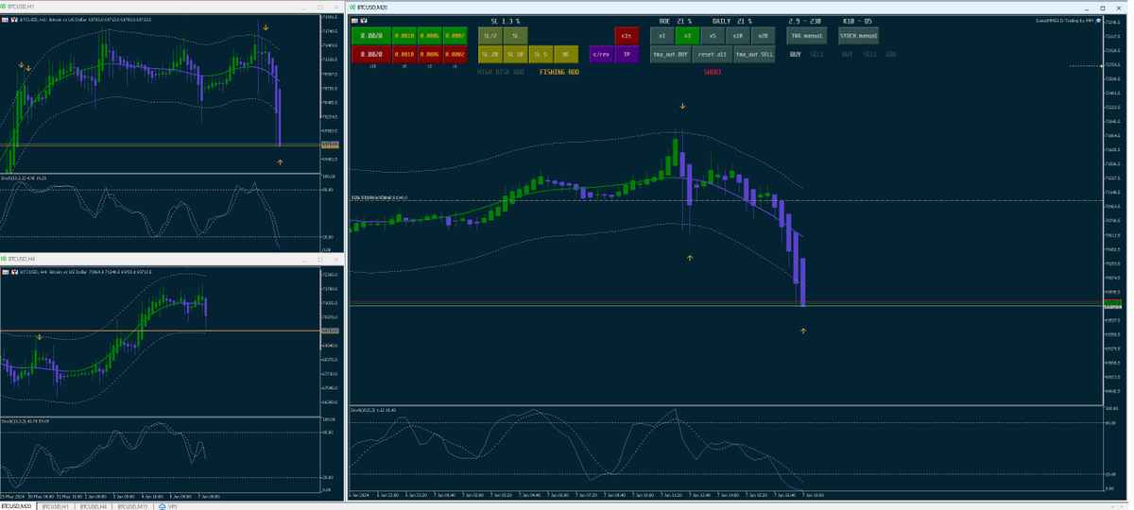
Task: Click the BTCUSD,M20 window title icon
Action: click(353, 8)
